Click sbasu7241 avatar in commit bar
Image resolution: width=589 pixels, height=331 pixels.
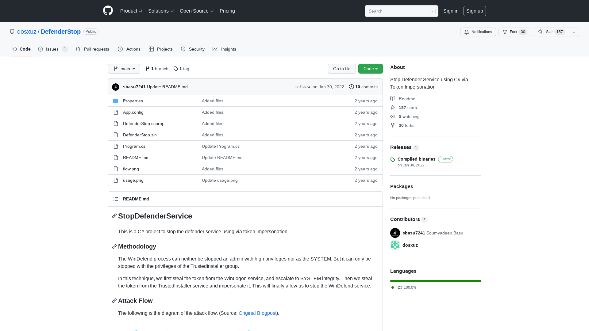[116, 87]
